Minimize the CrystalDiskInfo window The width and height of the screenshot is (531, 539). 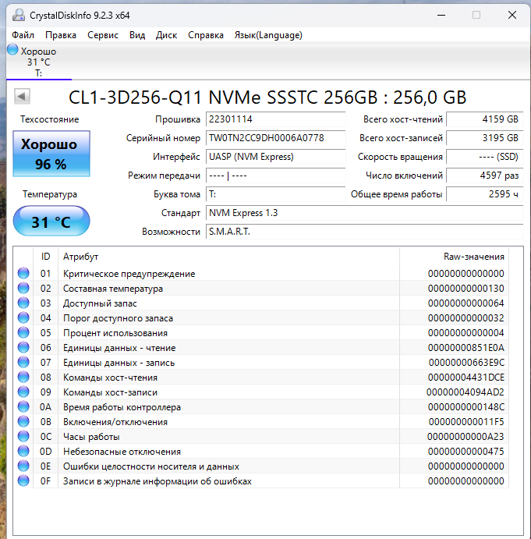(441, 15)
